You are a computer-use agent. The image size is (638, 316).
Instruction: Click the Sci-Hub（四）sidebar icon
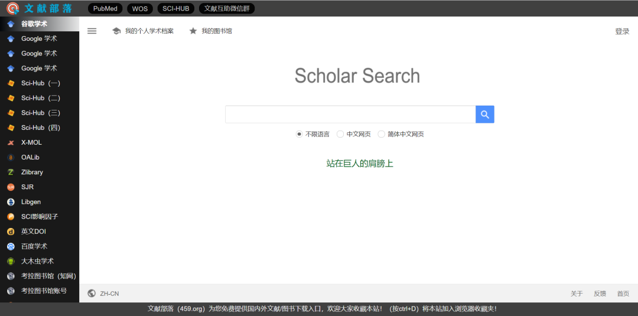pyautogui.click(x=11, y=128)
